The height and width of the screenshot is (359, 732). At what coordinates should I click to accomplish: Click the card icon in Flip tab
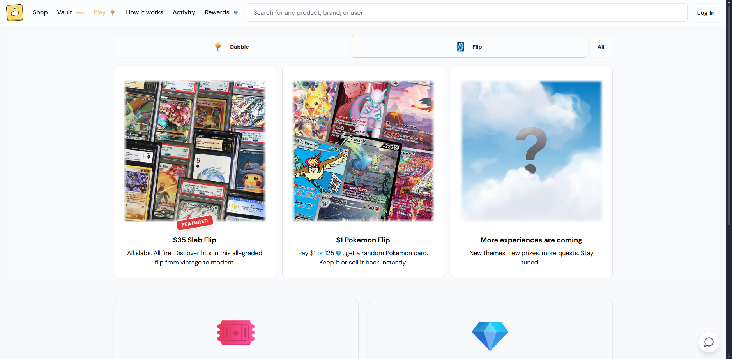461,47
